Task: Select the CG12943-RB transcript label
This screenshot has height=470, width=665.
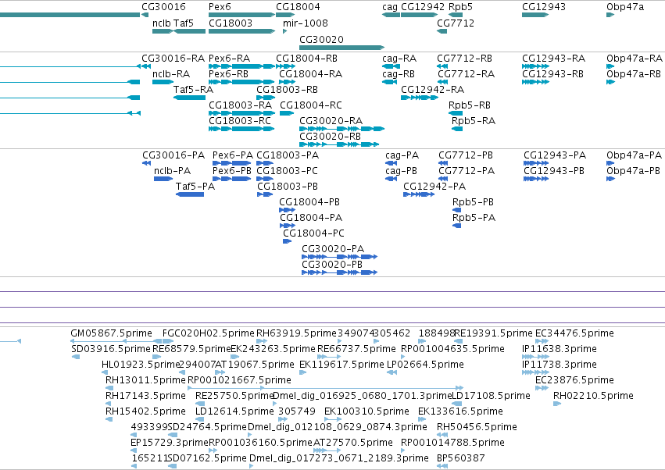Action: tap(552, 74)
